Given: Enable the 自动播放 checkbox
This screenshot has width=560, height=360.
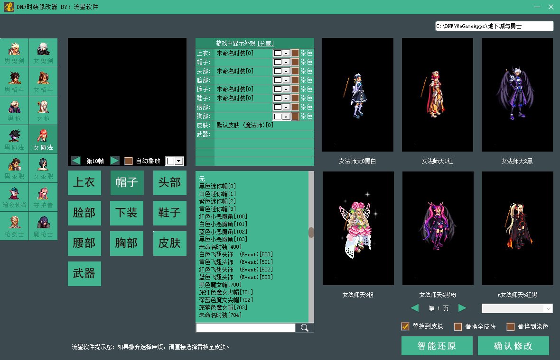Looking at the screenshot, I should point(129,161).
